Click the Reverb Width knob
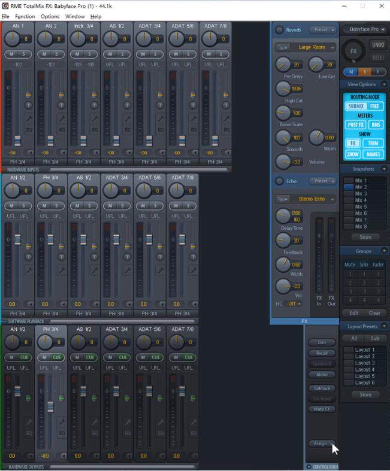This screenshot has width=390, height=471. [x=316, y=137]
